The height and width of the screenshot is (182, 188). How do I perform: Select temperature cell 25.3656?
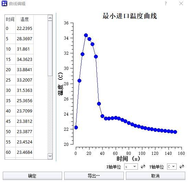24,101
